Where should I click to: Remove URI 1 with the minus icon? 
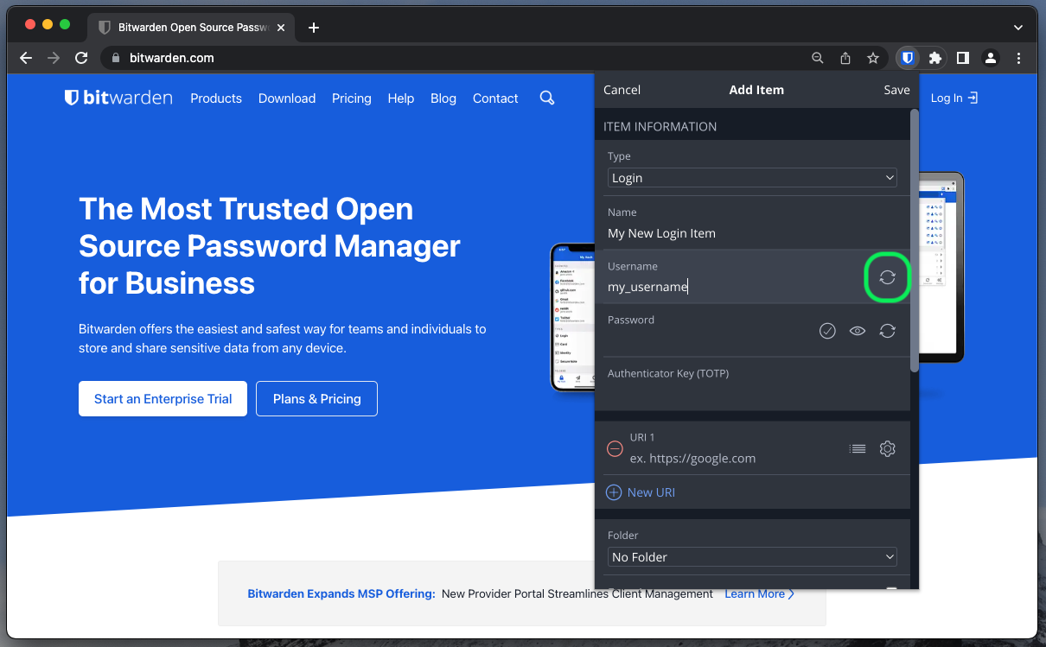(x=615, y=448)
